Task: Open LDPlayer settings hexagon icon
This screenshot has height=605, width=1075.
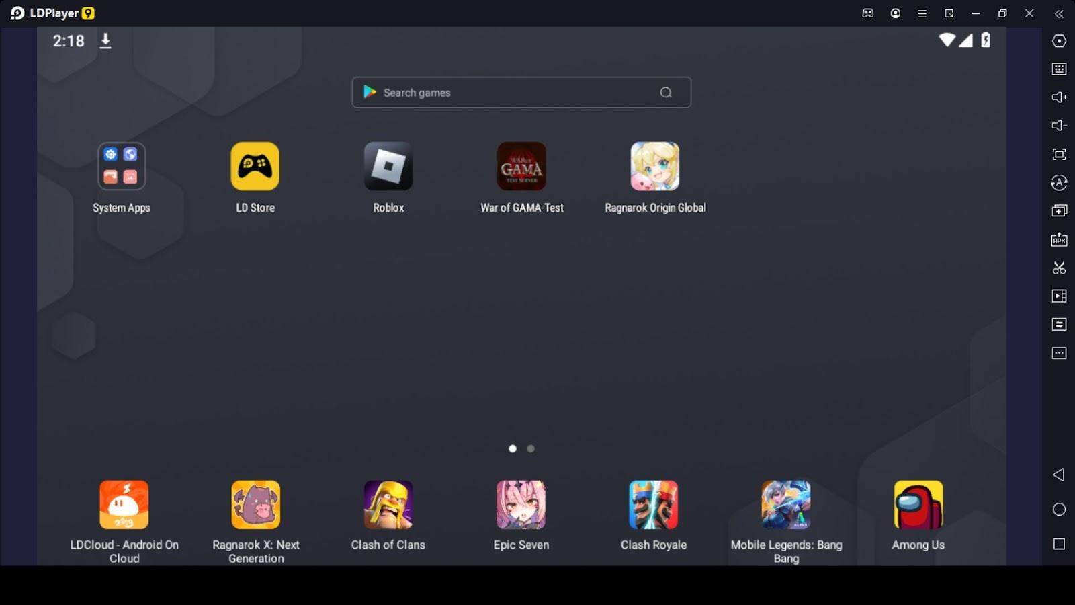Action: point(1059,41)
